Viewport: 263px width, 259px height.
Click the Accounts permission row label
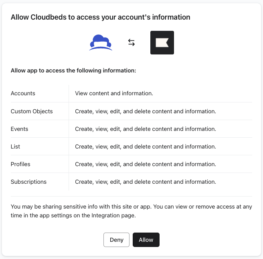click(x=23, y=93)
